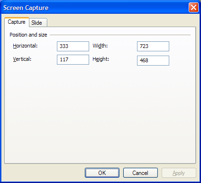Place cursor in the box showing 723

[x=153, y=46]
